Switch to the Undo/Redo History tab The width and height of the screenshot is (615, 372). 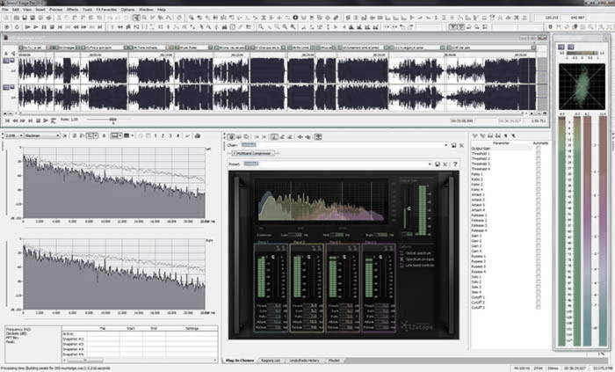click(x=304, y=361)
